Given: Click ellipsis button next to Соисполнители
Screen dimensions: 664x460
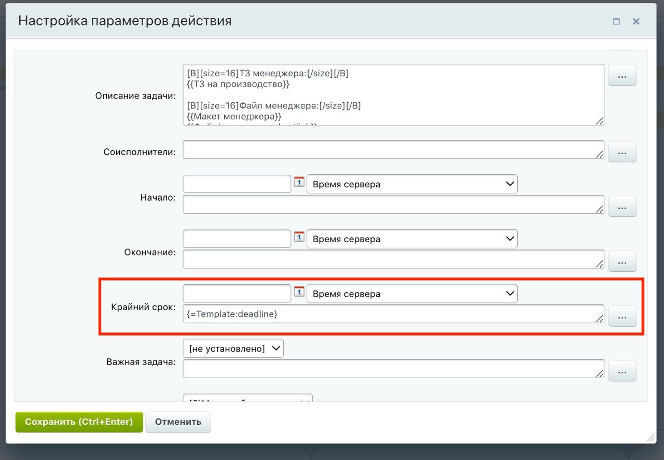Looking at the screenshot, I should (x=622, y=152).
